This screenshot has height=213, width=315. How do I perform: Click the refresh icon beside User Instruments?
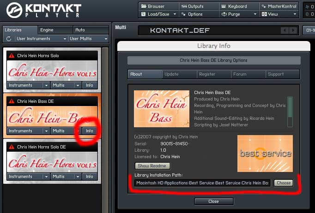tap(8, 39)
